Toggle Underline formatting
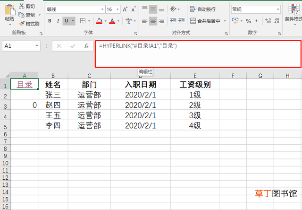The height and width of the screenshot is (210, 302). coord(67,21)
